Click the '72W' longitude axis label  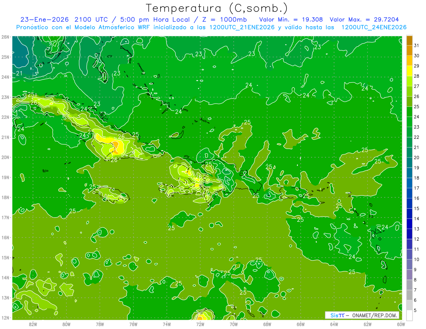click(x=200, y=324)
